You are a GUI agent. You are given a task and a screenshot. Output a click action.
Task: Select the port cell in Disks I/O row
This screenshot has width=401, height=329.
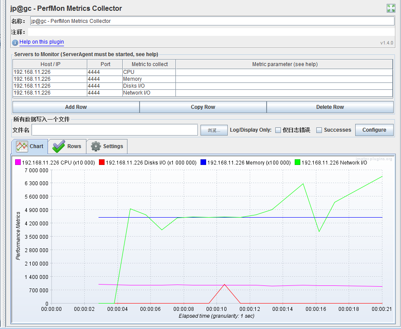(x=105, y=86)
